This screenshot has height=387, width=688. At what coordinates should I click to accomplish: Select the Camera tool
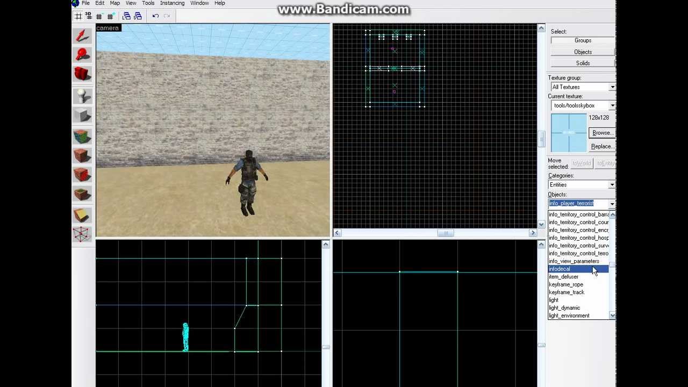point(82,73)
